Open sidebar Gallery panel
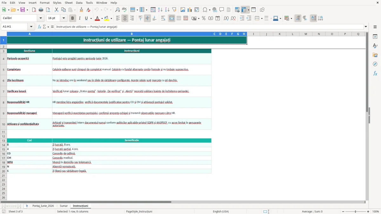The height and width of the screenshot is (214, 381). [375, 55]
